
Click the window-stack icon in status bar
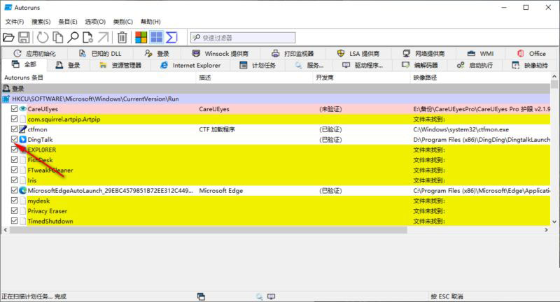(x=201, y=296)
